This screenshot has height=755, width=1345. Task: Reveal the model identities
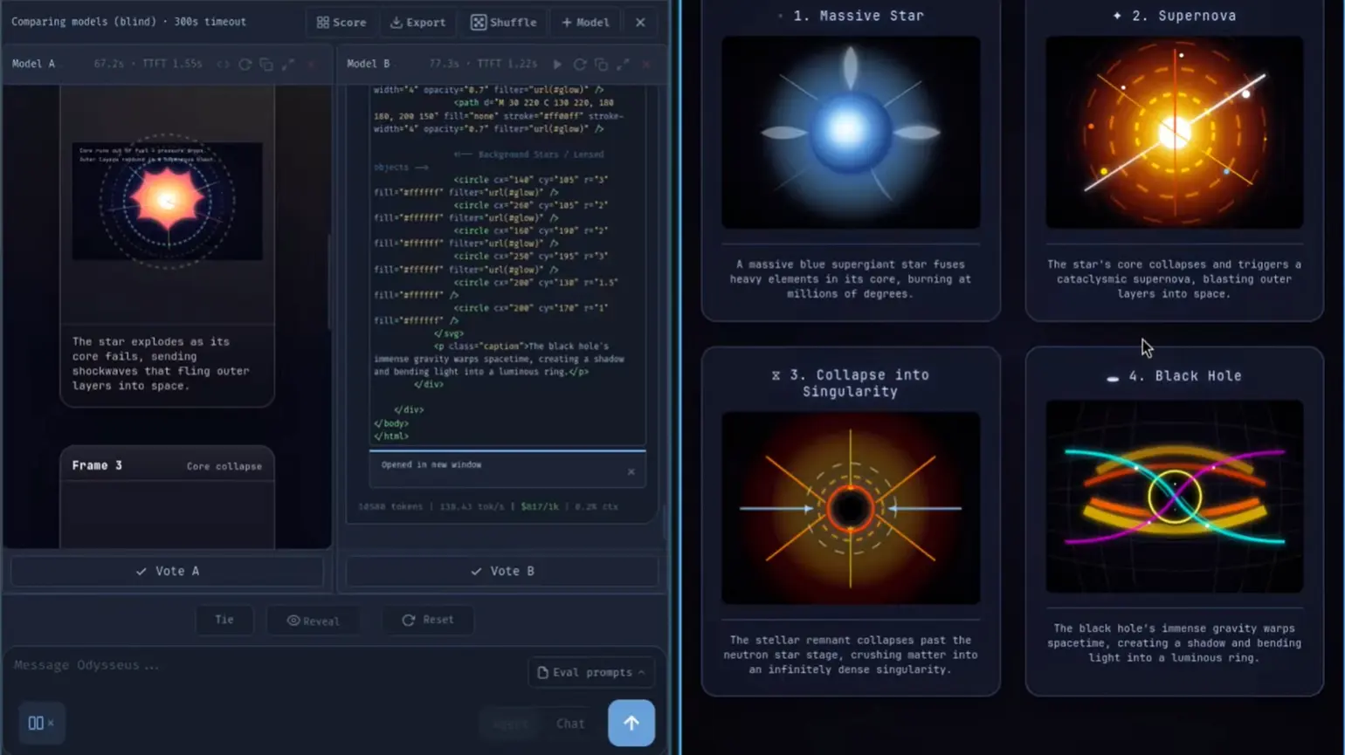coord(313,621)
